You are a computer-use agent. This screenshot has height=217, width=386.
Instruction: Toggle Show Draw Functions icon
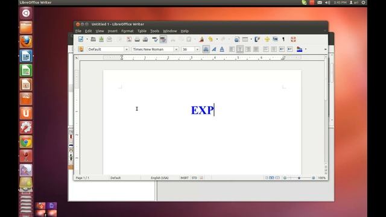click(x=258, y=39)
